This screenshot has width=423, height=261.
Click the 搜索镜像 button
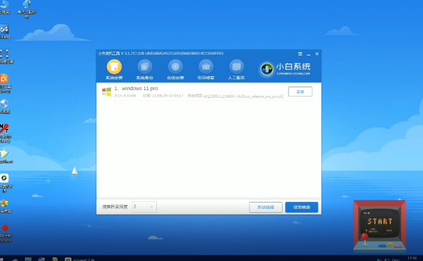click(x=302, y=207)
